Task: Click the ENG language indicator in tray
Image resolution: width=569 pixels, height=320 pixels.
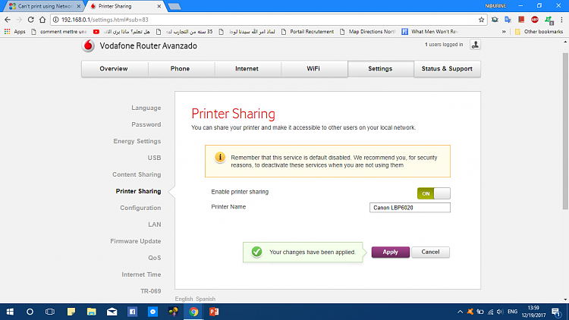Action: 512,312
